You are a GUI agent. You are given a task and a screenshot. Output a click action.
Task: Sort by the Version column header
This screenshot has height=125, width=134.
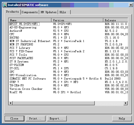(77, 20)
